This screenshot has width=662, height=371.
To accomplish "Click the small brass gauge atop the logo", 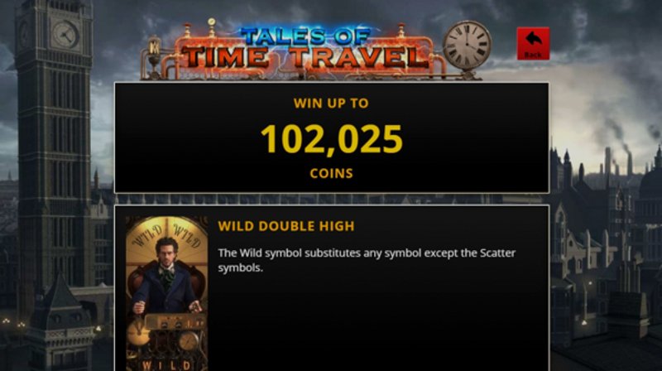I will pos(212,22).
